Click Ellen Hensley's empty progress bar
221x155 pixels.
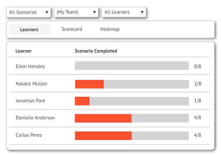[132, 66]
